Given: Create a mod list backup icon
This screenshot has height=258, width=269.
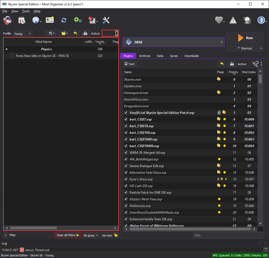Looking at the screenshot, I should coord(85,33).
